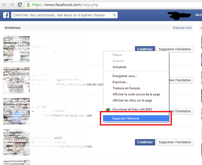Focus the address bar with facebook.com/reqs.php
202x165 pixels.
coord(113,5)
